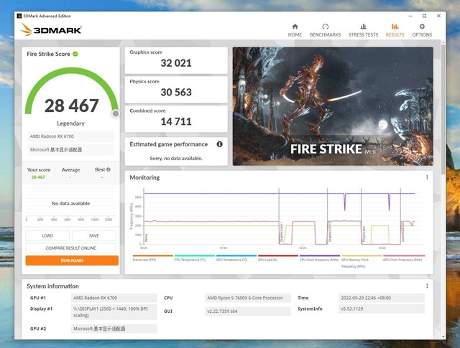
Task: Click the Graphics test 1 marker in chart
Action: tap(281, 232)
